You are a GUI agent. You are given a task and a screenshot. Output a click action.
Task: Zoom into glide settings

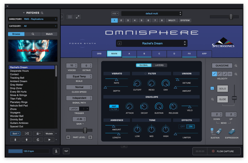click(x=212, y=99)
